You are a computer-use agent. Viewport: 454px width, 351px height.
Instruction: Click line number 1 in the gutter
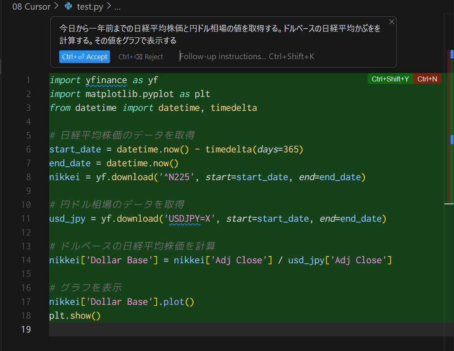click(28, 80)
